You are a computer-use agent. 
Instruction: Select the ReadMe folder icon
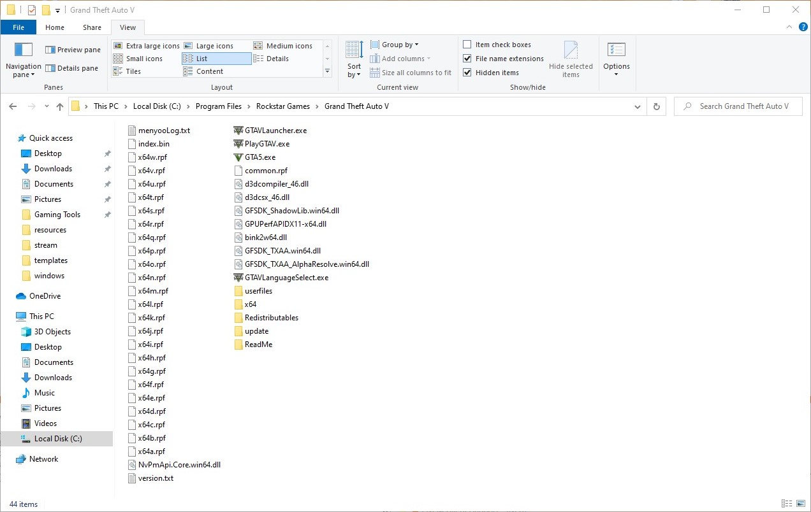pyautogui.click(x=238, y=344)
